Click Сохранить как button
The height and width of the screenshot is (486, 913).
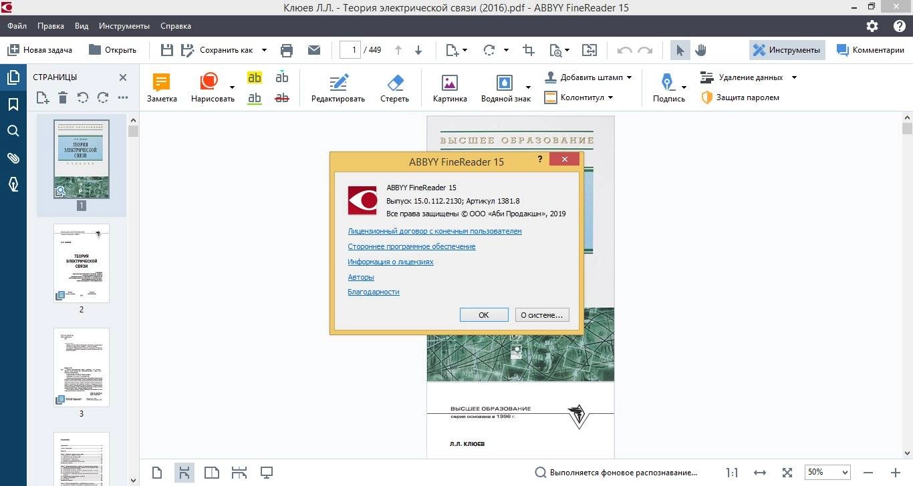(x=218, y=50)
